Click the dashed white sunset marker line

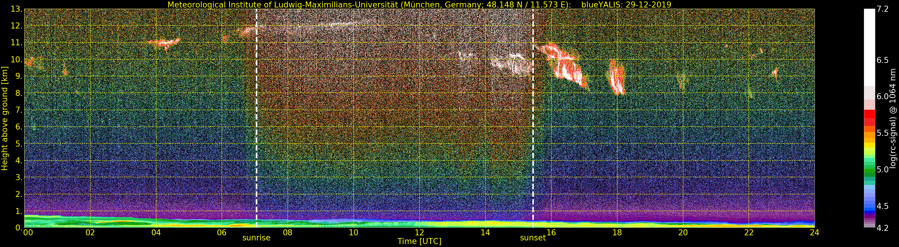tap(533, 118)
